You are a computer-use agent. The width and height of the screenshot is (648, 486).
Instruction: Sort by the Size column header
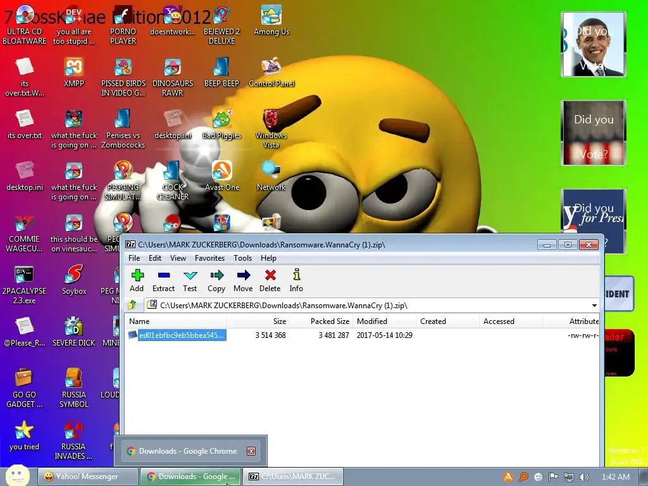(x=258, y=321)
